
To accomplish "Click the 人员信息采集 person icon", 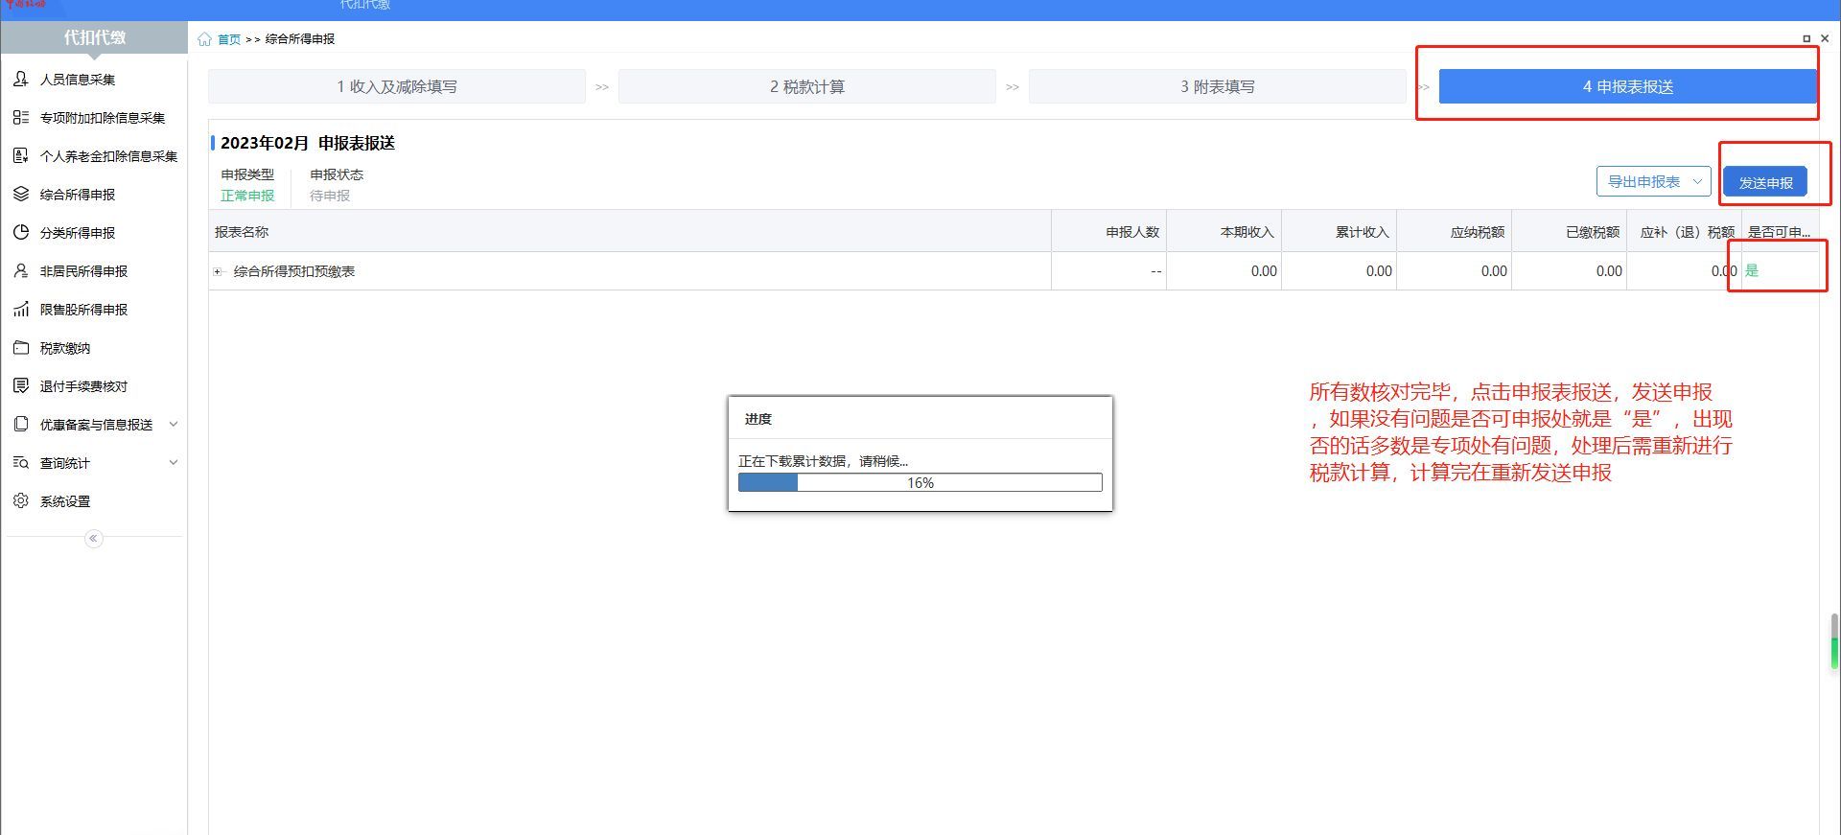I will [x=20, y=79].
